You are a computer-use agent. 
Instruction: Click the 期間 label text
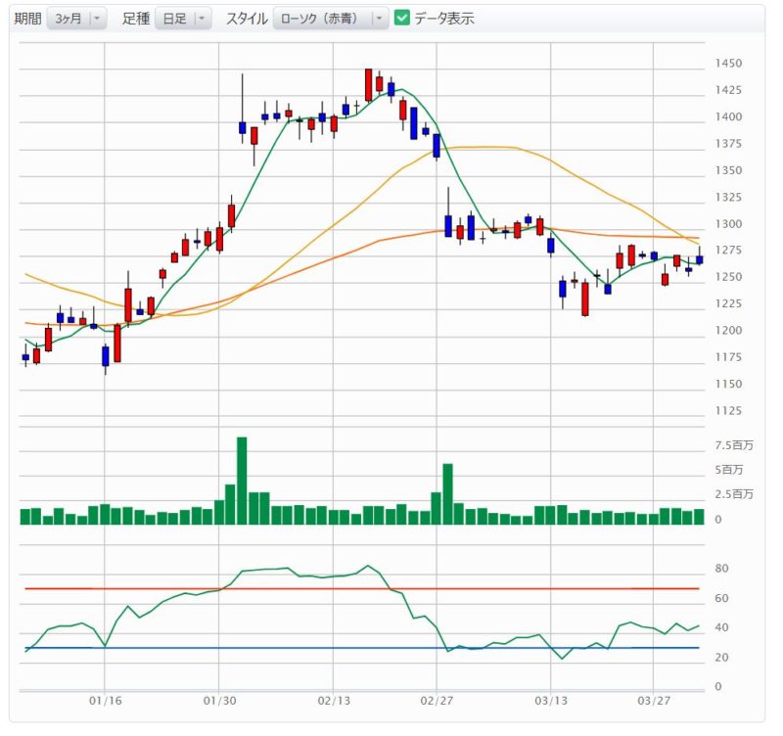[x=27, y=18]
